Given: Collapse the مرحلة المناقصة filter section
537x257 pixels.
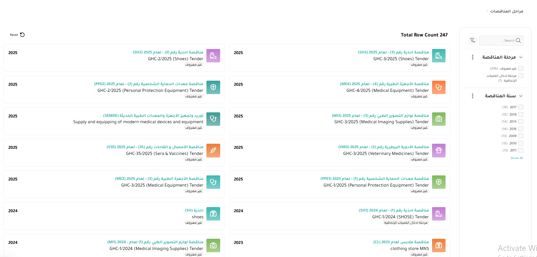Looking at the screenshot, I should click(521, 57).
